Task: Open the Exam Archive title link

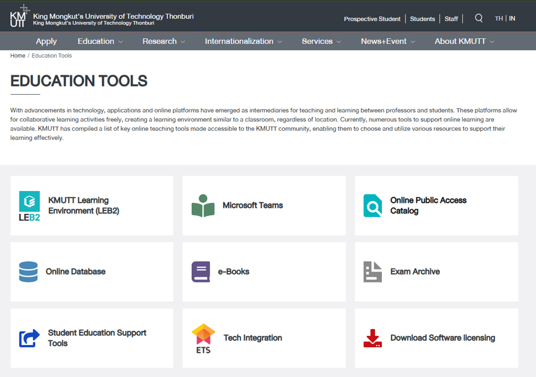Action: (x=415, y=271)
